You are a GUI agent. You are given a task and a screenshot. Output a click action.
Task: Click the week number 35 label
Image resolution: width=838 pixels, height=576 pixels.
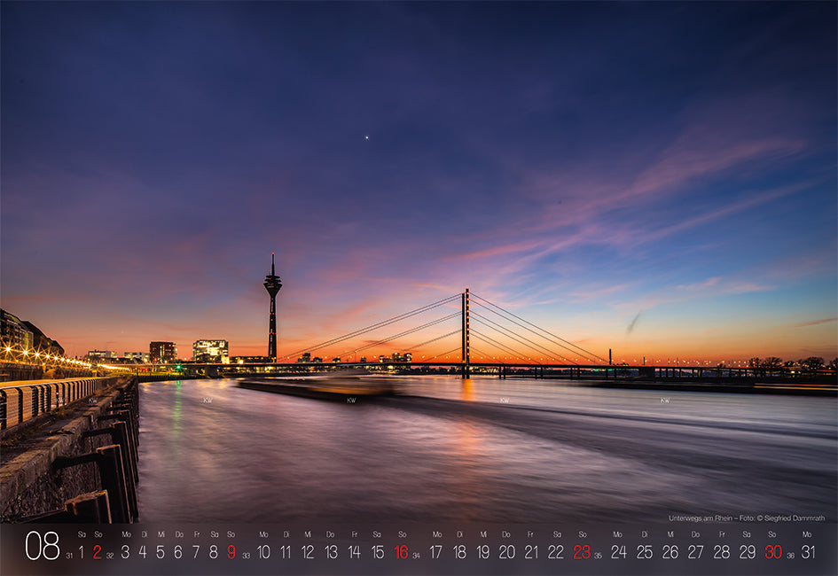[x=599, y=557]
